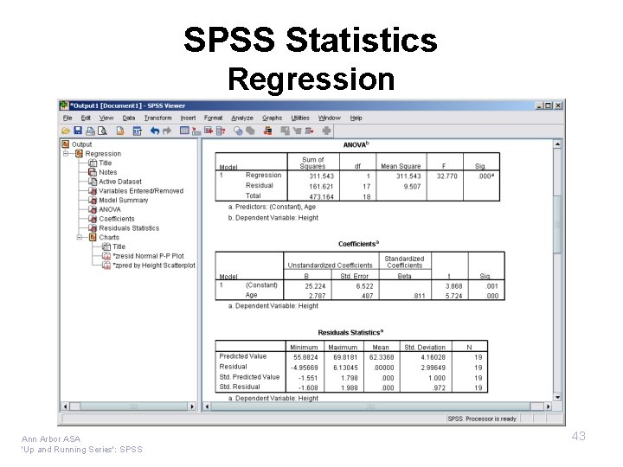
Task: Click the Coefficients table title
Action: pos(359,244)
